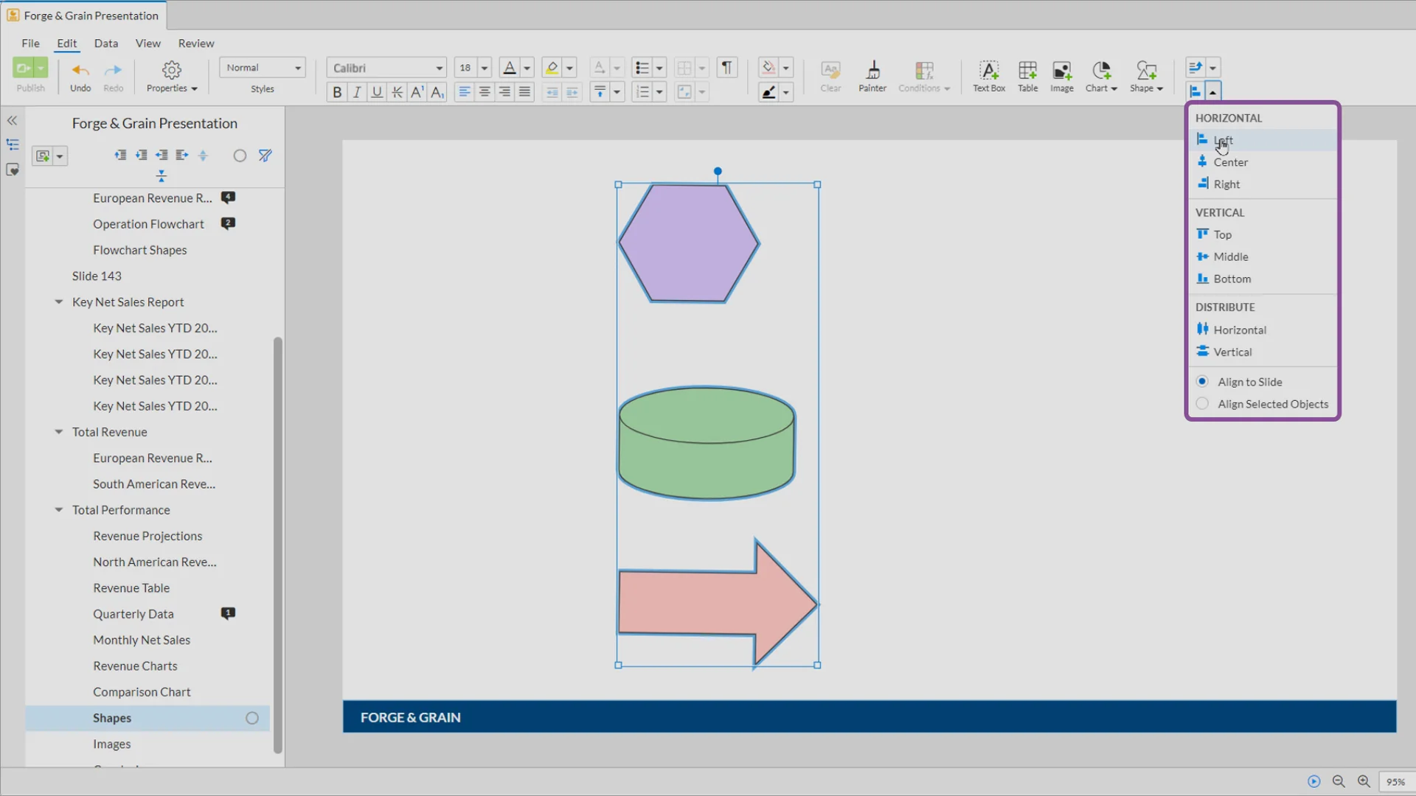Choose Center horizontal alignment option

[1230, 162]
